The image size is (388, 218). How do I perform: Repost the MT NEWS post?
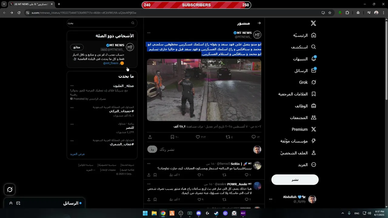click(229, 137)
